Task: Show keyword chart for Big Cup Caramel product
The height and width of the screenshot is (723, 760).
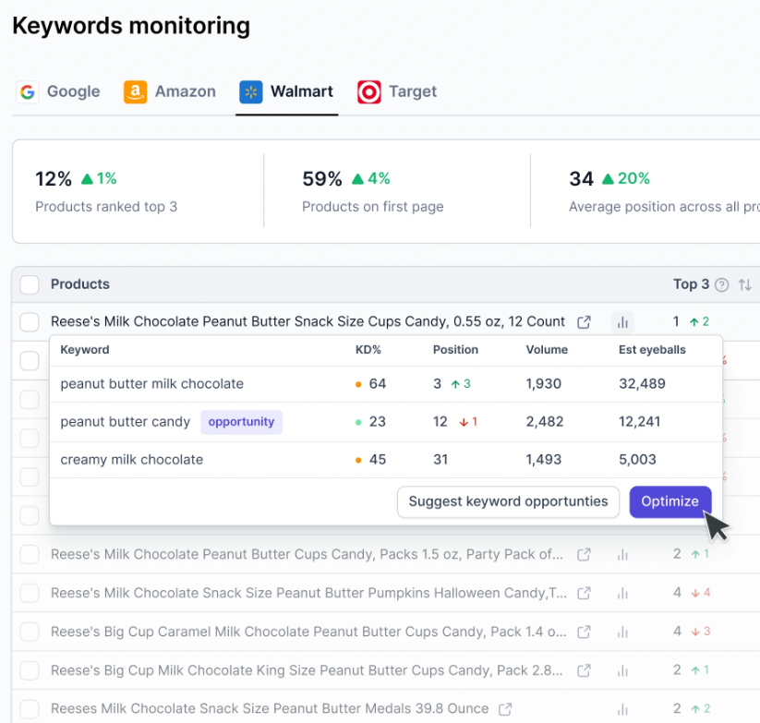Action: point(622,632)
